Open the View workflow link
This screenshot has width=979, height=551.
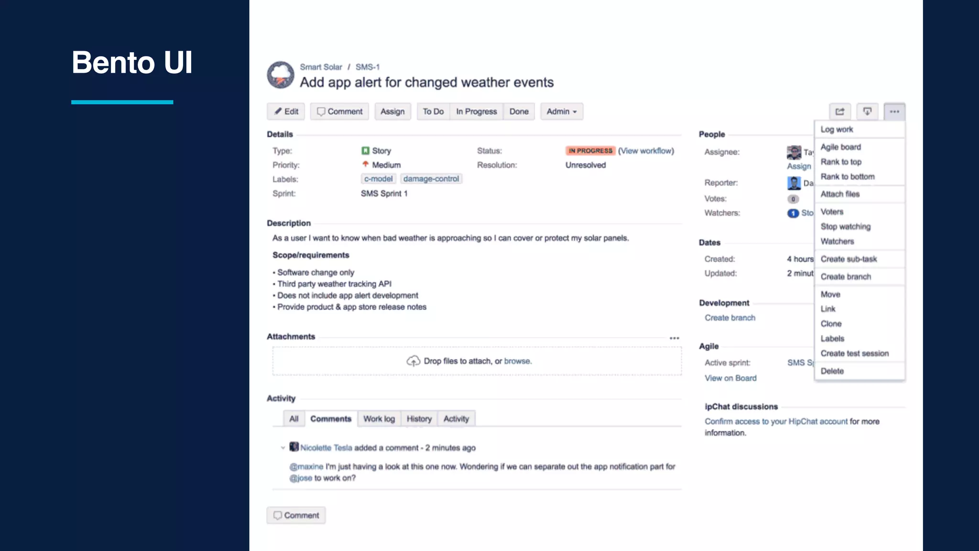646,151
